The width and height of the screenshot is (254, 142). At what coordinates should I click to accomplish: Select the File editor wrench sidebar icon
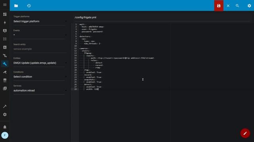tap(5, 64)
